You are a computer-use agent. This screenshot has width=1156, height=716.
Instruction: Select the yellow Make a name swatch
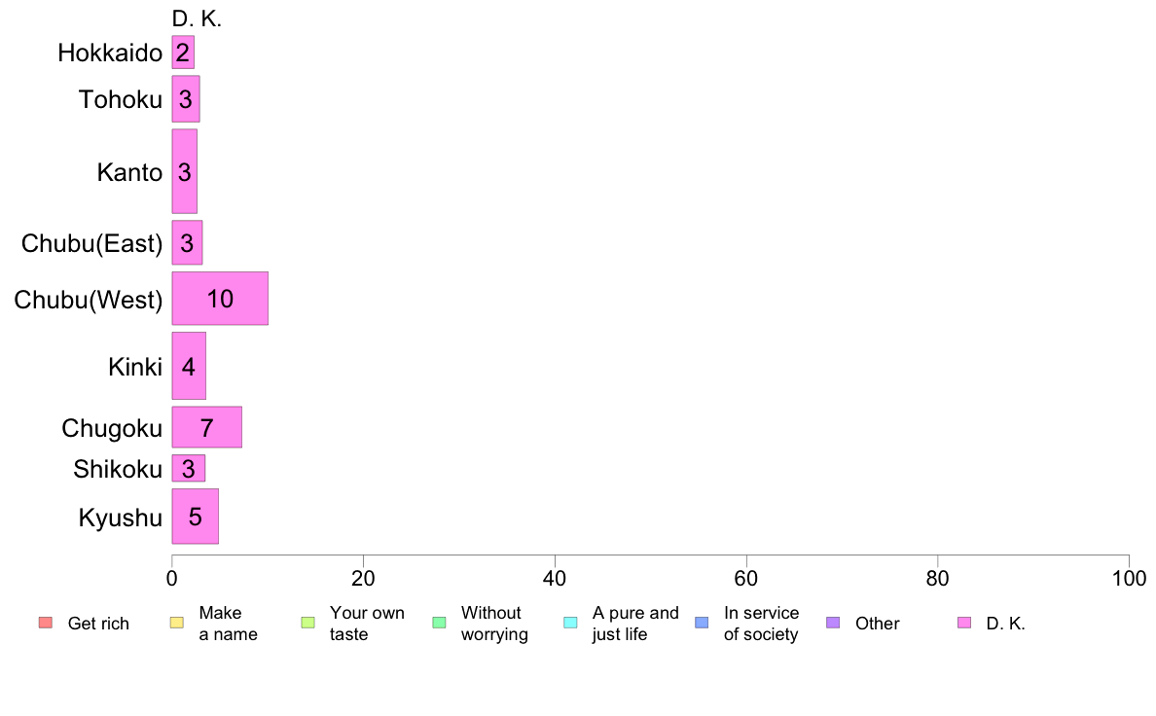click(175, 623)
